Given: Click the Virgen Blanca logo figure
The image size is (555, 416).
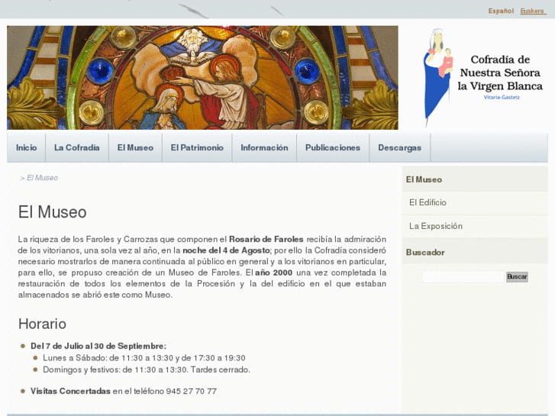Looking at the screenshot, I should coord(437,77).
